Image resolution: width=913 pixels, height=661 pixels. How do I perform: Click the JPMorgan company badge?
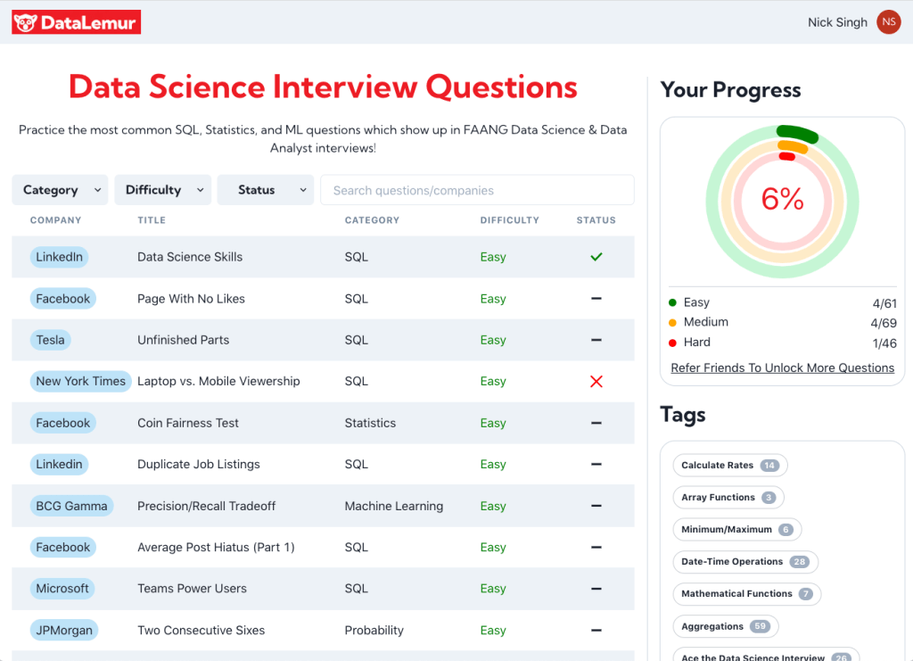click(x=64, y=630)
